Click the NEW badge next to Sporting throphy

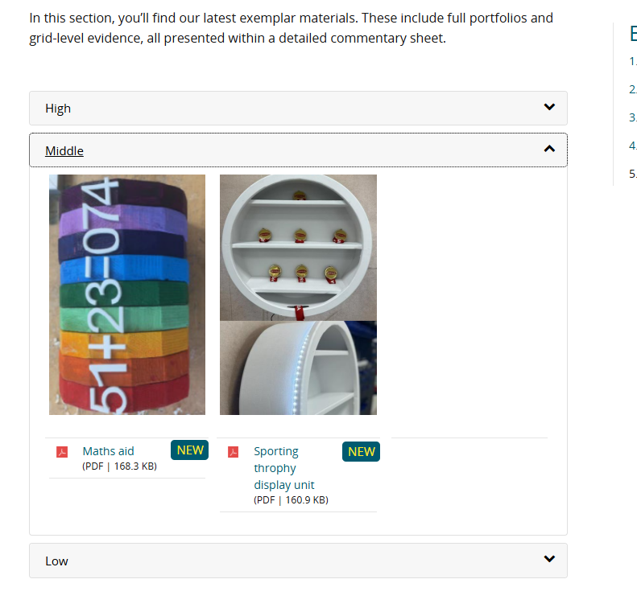click(x=362, y=452)
